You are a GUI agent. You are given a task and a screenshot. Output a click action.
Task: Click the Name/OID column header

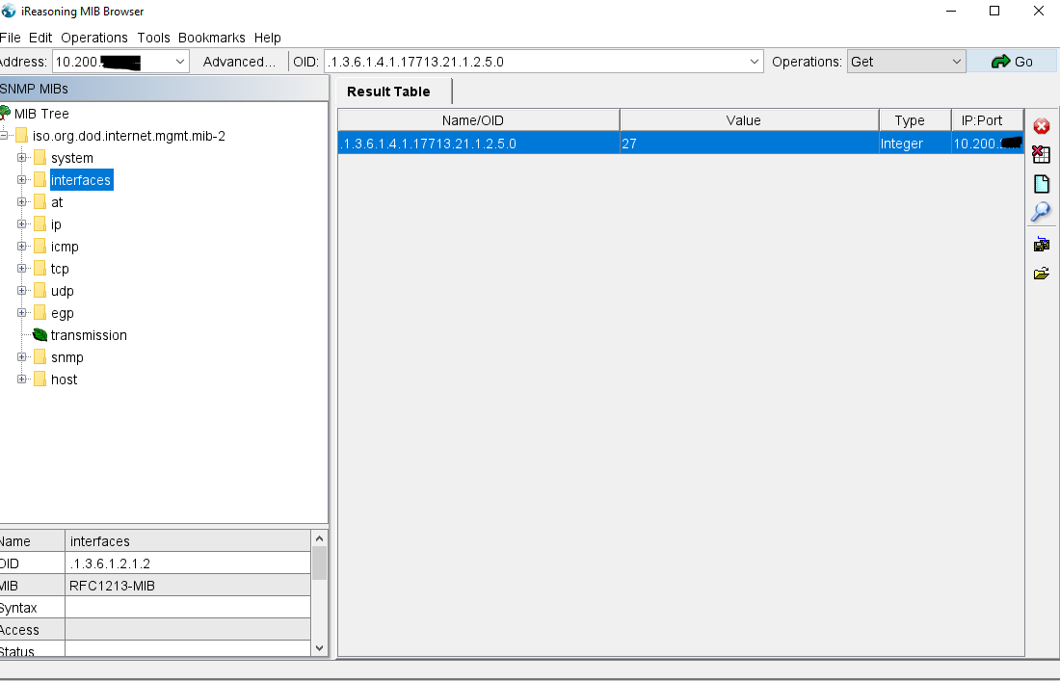point(479,120)
